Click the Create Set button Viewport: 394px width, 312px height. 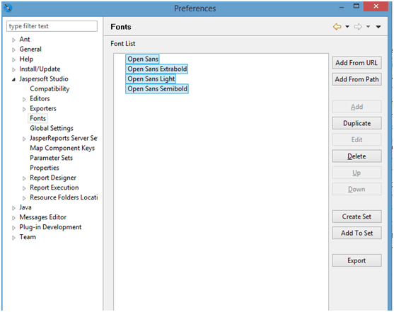pyautogui.click(x=357, y=216)
